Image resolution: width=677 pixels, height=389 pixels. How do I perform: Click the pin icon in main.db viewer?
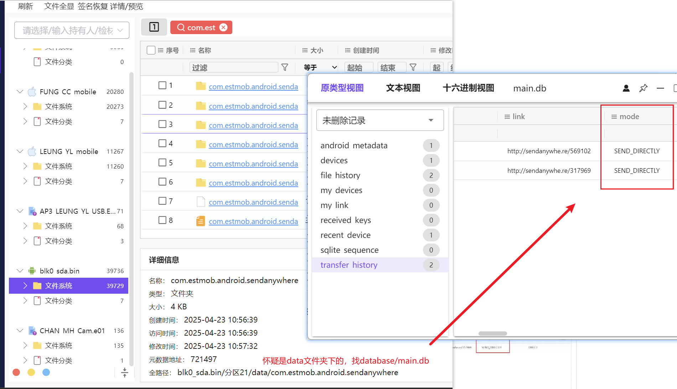(x=643, y=88)
